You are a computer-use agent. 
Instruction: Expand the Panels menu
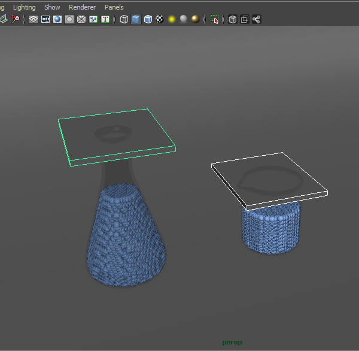click(x=114, y=7)
